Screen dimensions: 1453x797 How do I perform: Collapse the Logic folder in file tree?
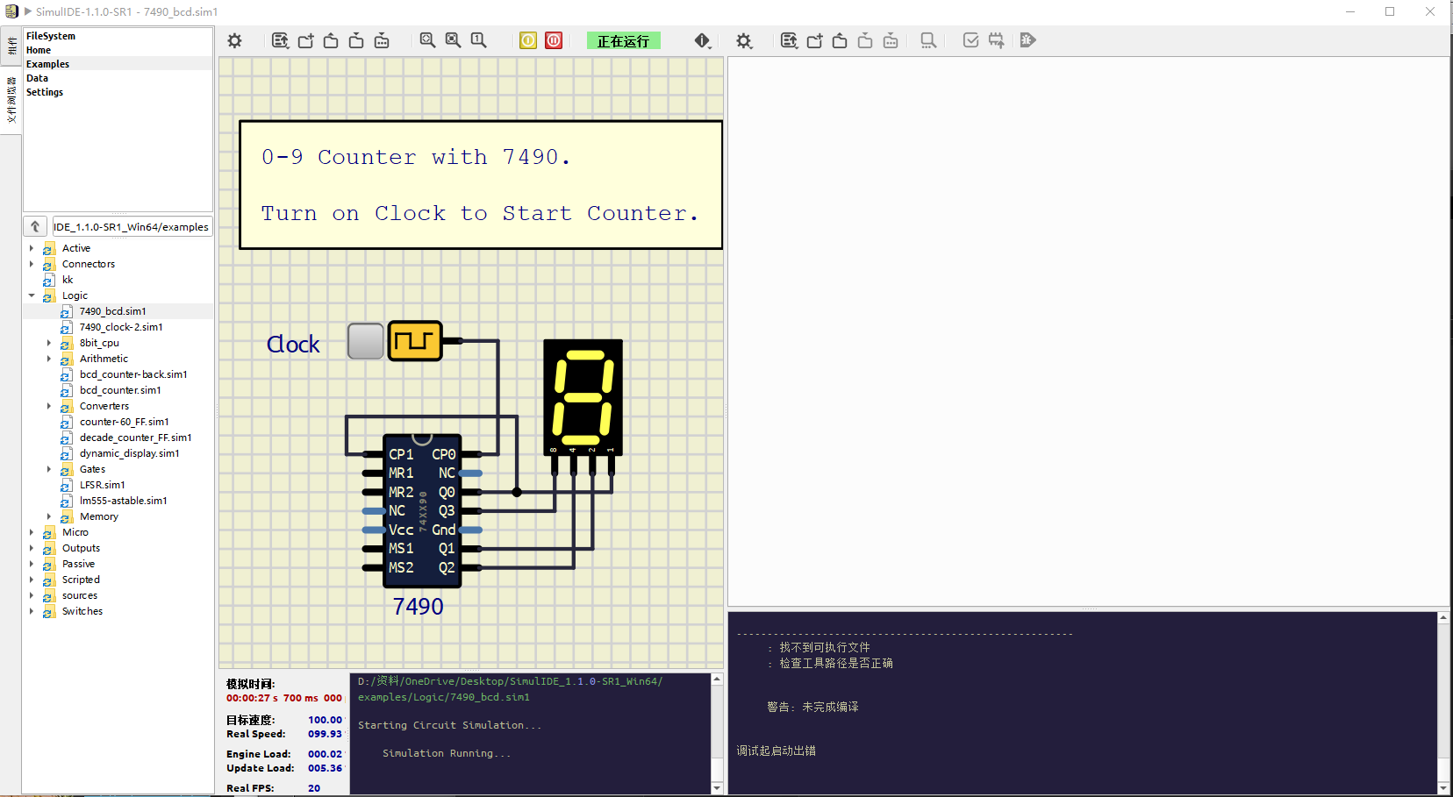(32, 295)
